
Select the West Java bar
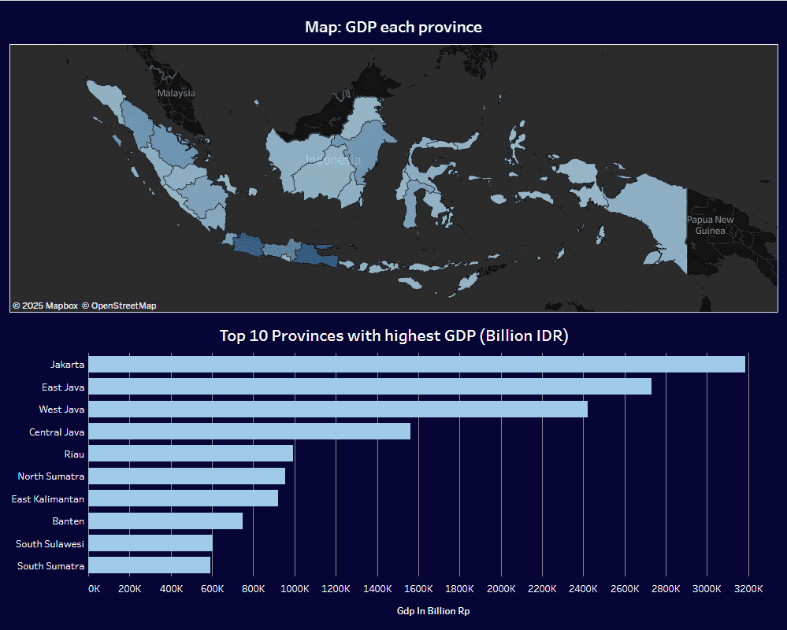pos(339,409)
